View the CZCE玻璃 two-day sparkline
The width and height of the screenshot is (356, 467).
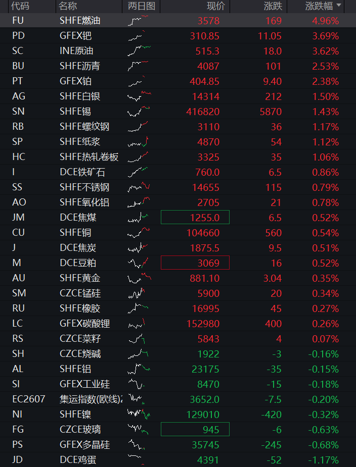coord(138,429)
